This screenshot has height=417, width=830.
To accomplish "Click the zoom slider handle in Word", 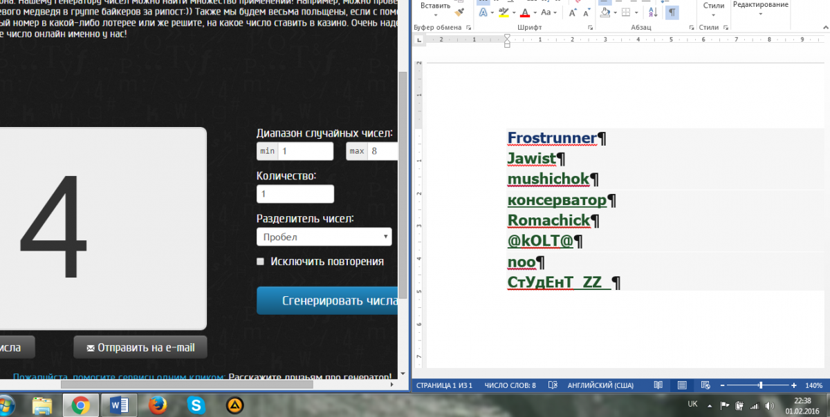I will (761, 385).
